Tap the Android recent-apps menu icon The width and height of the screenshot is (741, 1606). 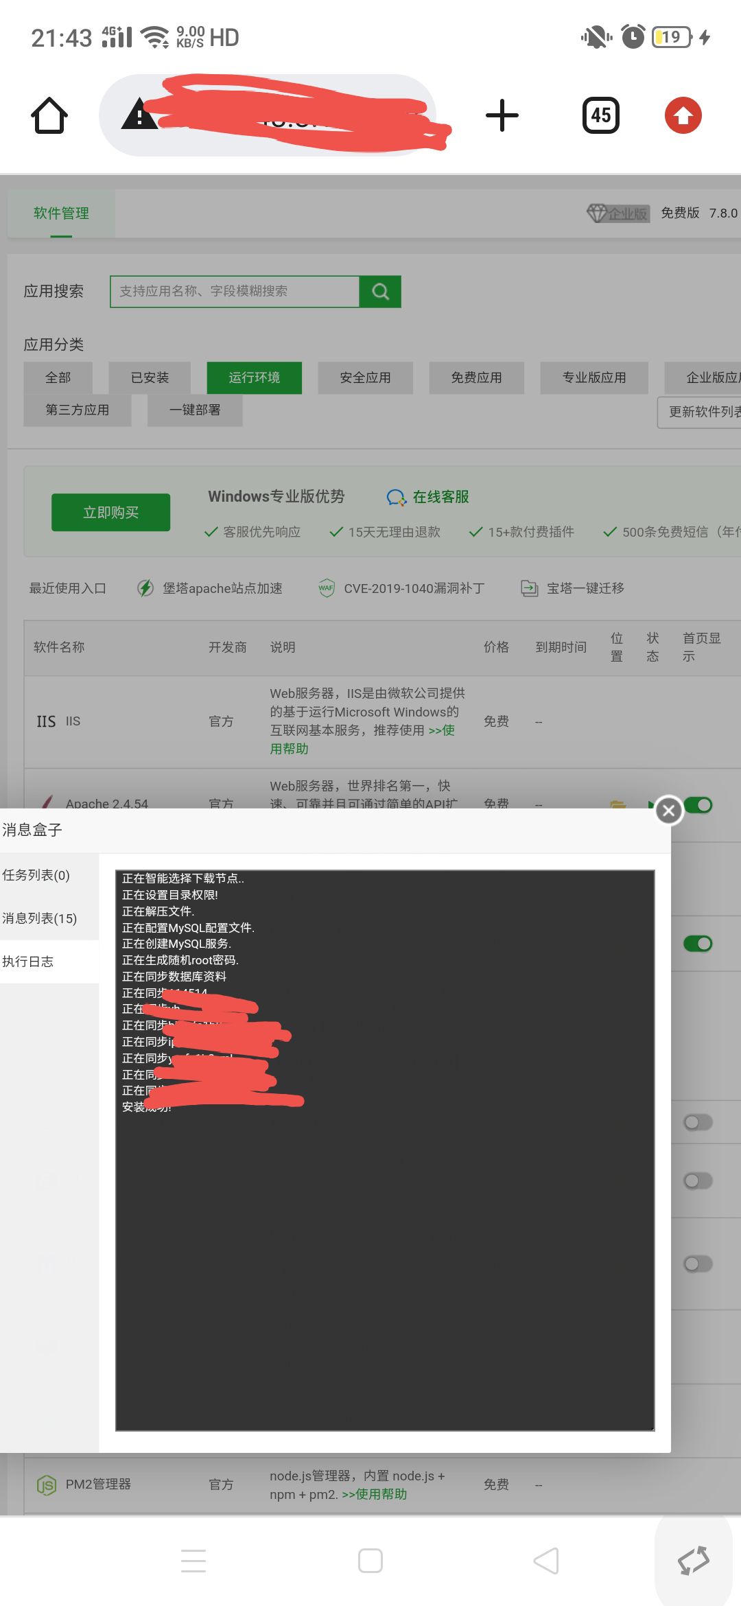click(x=193, y=1561)
